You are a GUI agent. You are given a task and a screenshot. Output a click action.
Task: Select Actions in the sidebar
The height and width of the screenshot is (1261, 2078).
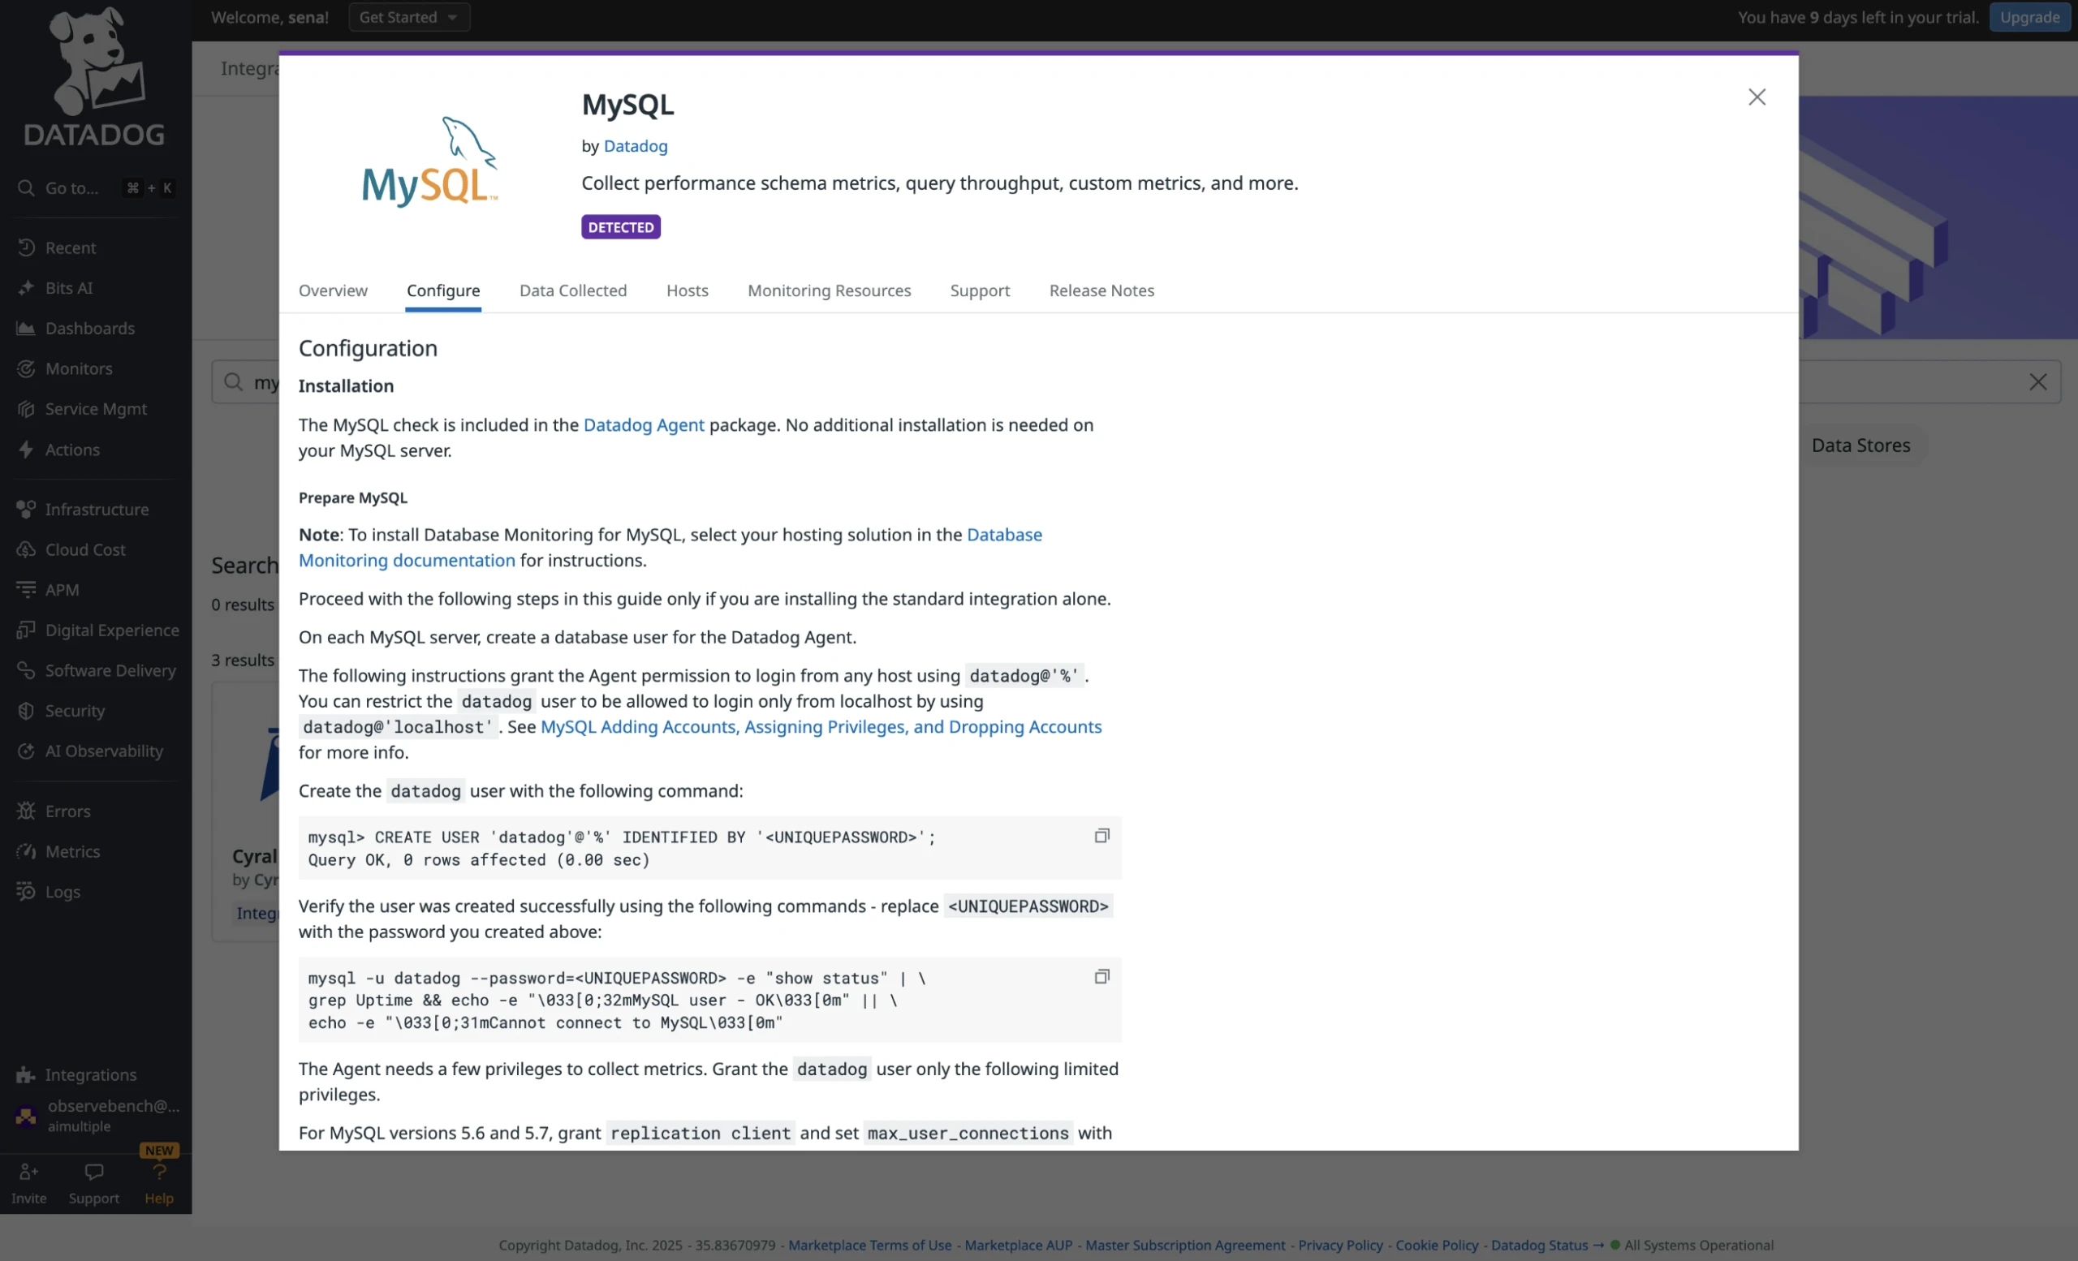click(x=72, y=450)
